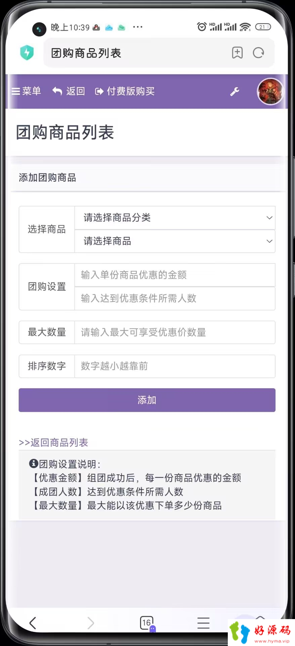Tap 返回 in the purple header

[69, 91]
